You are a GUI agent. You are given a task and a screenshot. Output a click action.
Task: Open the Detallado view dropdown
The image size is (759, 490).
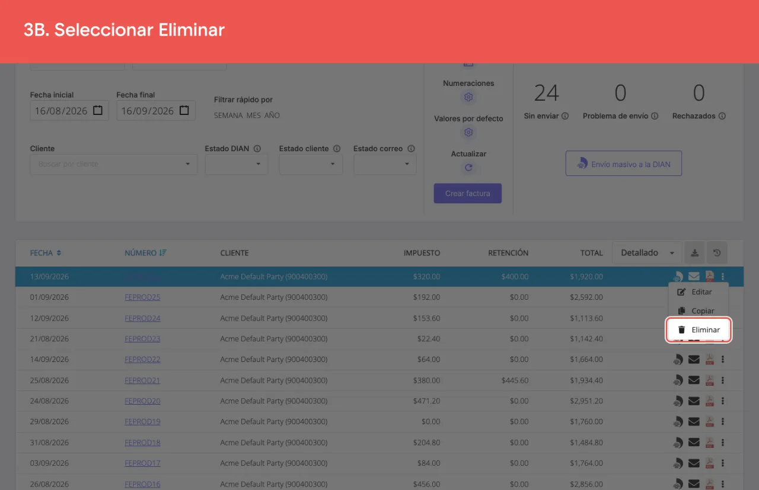tap(647, 253)
